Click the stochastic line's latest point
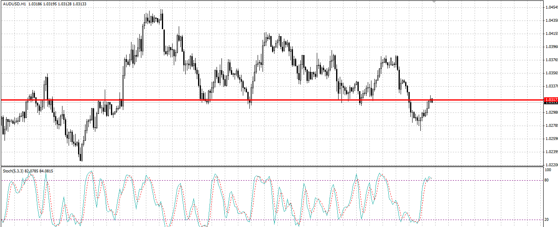The image size is (558, 227). [431, 178]
